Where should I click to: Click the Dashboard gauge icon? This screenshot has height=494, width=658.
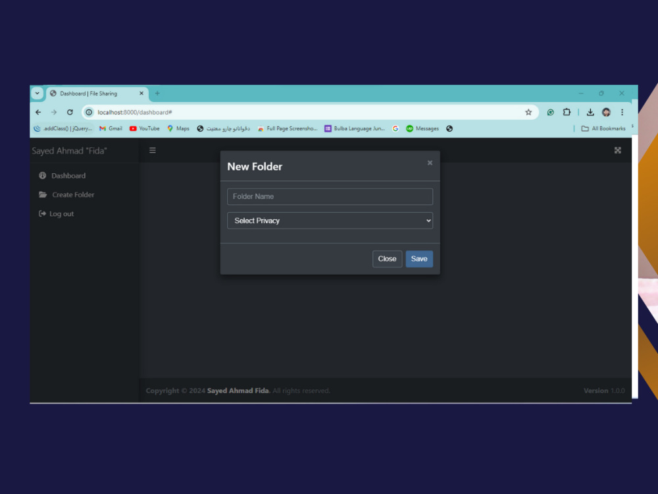[x=42, y=176]
